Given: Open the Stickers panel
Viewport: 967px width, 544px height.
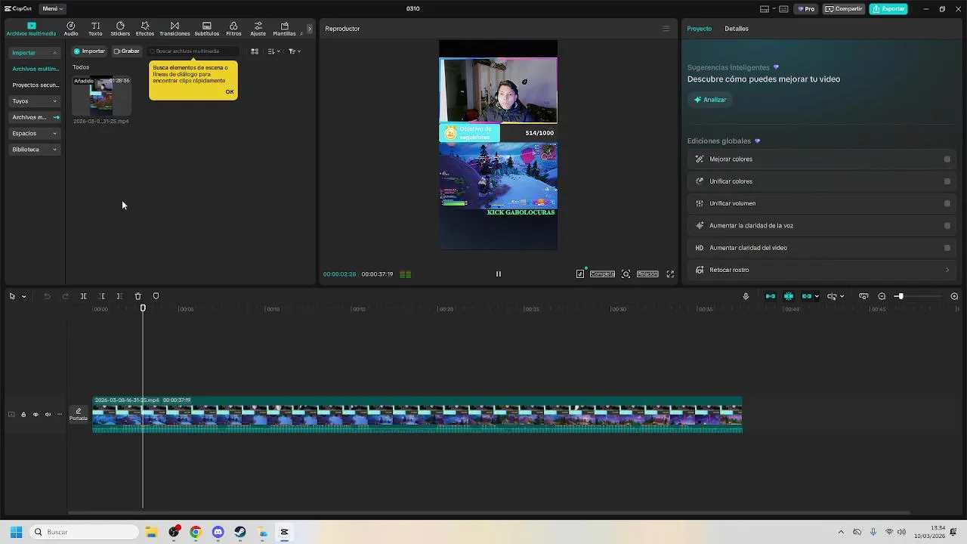Looking at the screenshot, I should (x=120, y=29).
